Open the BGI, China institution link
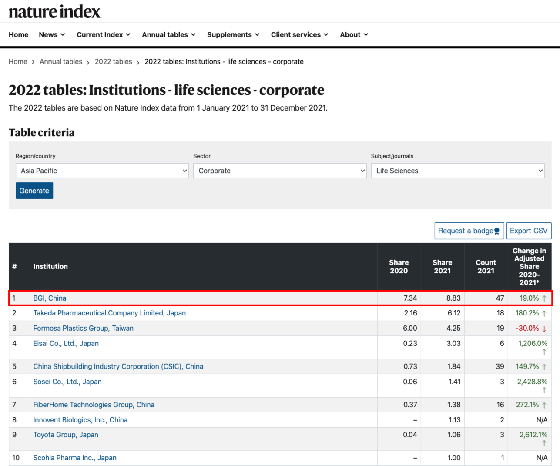 click(x=50, y=298)
